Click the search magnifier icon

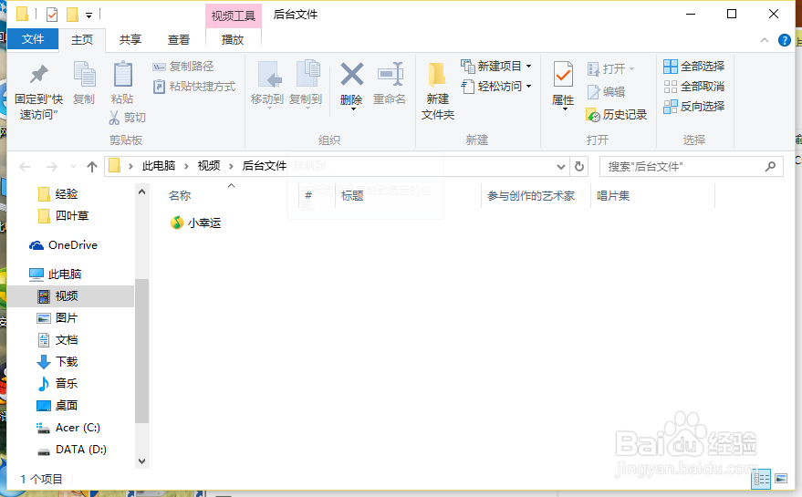point(770,166)
